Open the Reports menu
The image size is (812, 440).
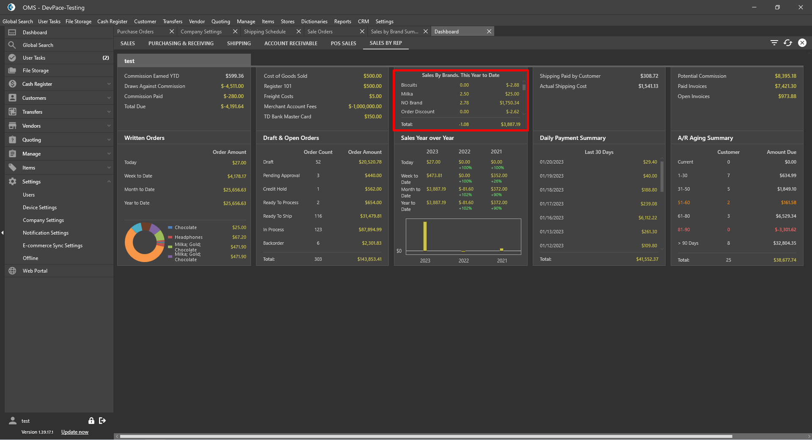(342, 22)
